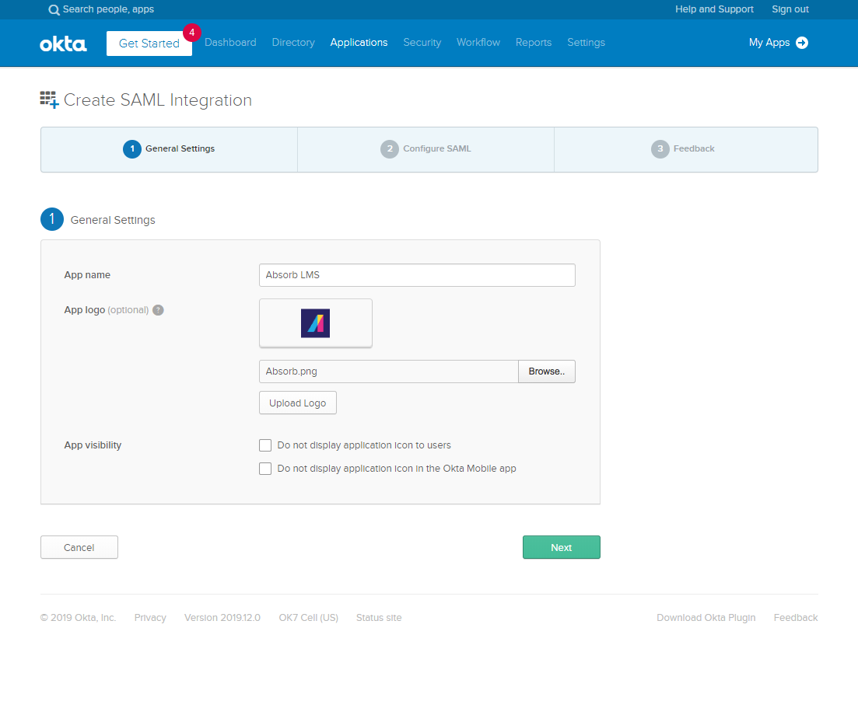Click the Create SAML Integration grid icon

coord(48,99)
